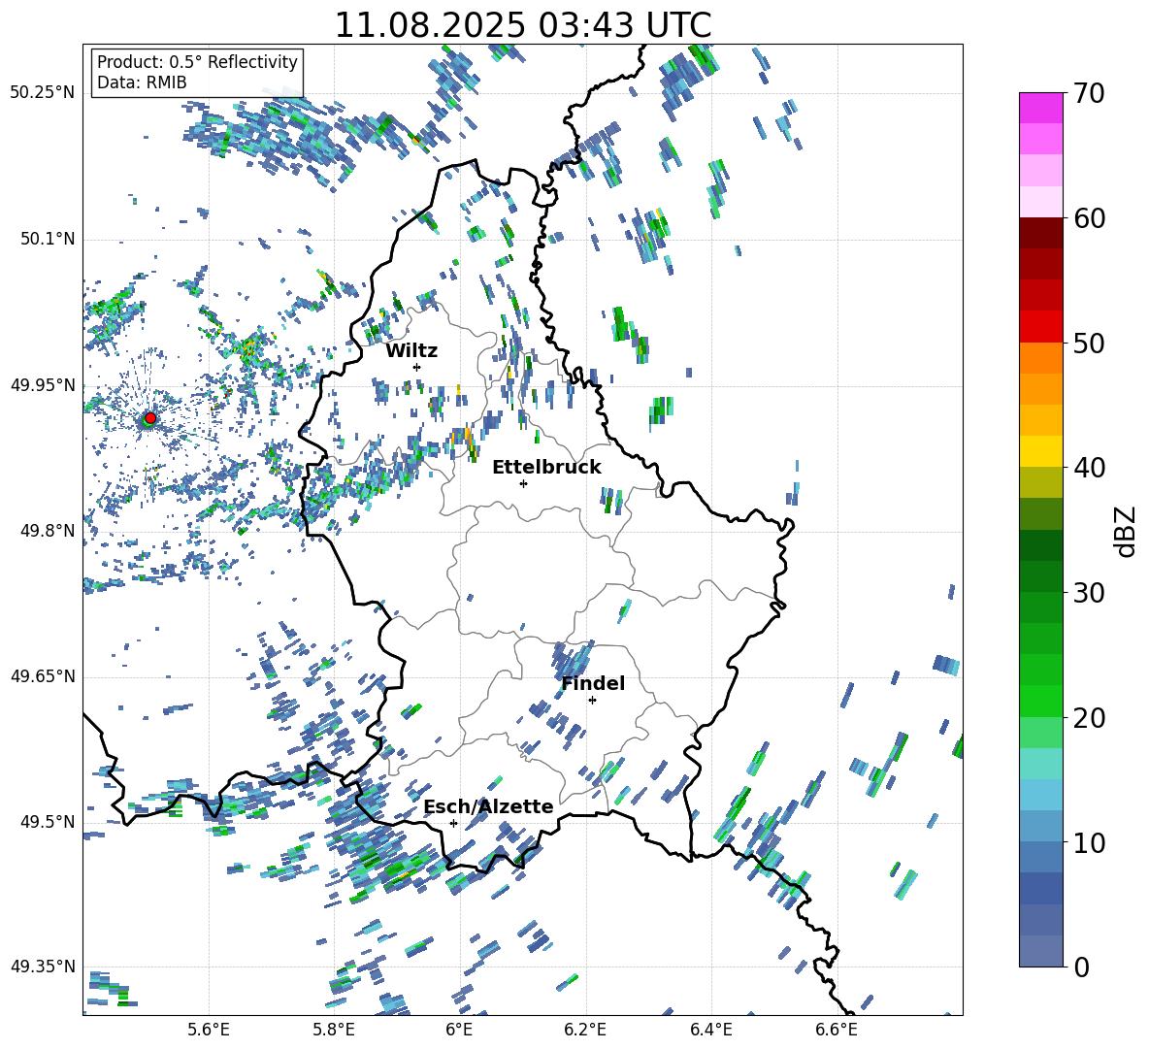Click the 60 tick on the colorbar
This screenshot has width=1149, height=1049.
click(1089, 218)
